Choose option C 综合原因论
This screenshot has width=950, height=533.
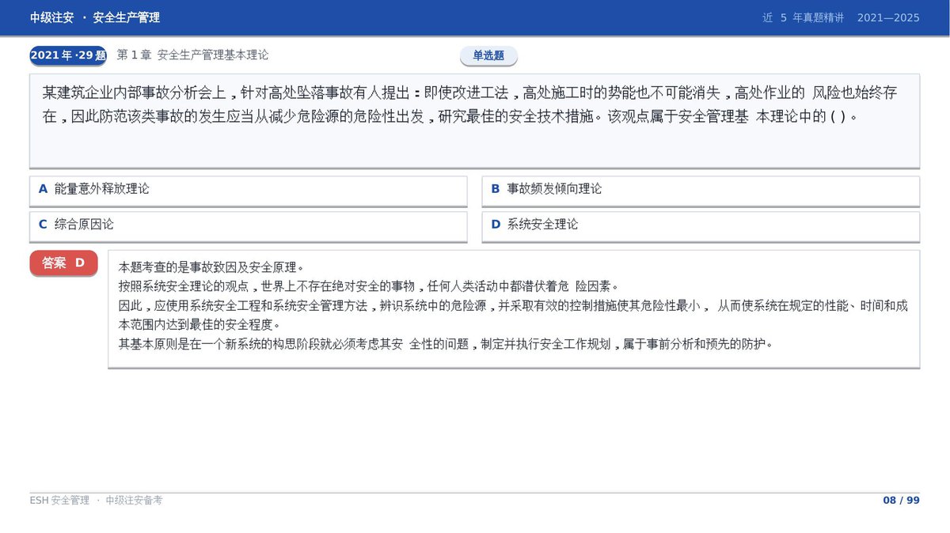click(249, 226)
